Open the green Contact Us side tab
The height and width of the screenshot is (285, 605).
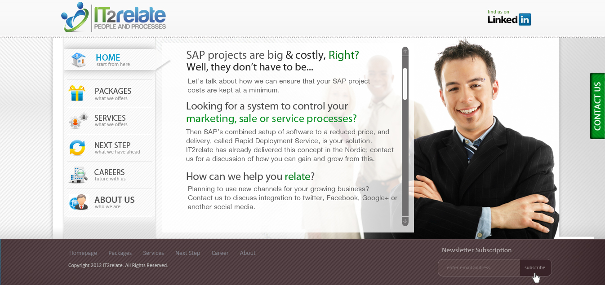coord(597,106)
